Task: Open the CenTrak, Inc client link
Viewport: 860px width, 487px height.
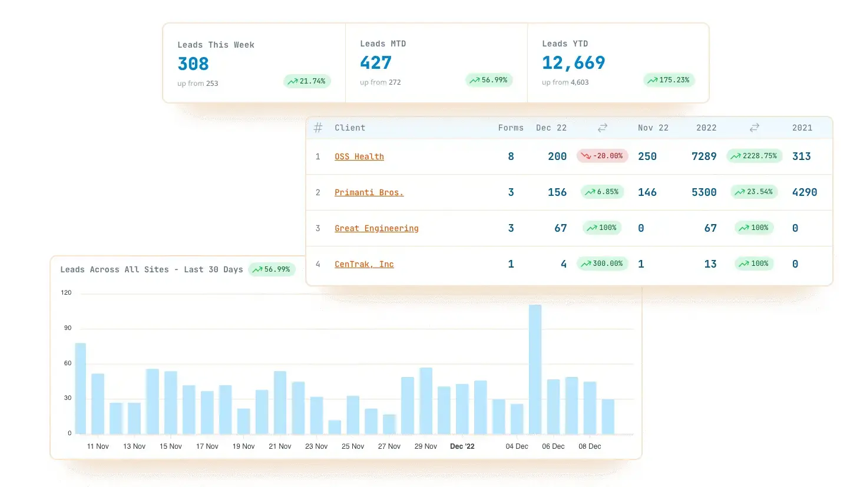Action: click(364, 264)
